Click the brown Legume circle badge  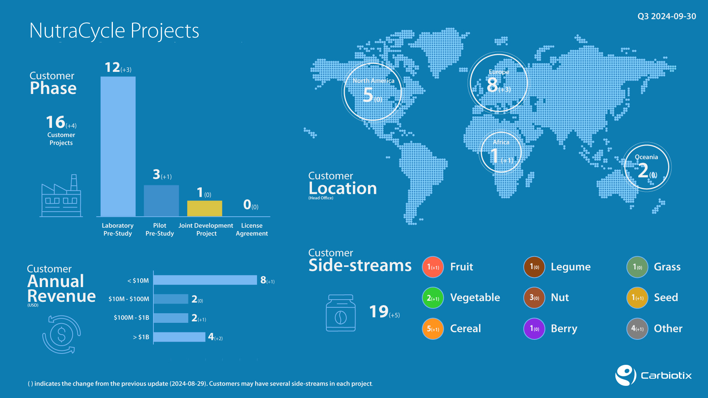(534, 267)
